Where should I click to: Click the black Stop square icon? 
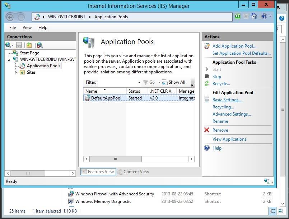pyautogui.click(x=207, y=76)
